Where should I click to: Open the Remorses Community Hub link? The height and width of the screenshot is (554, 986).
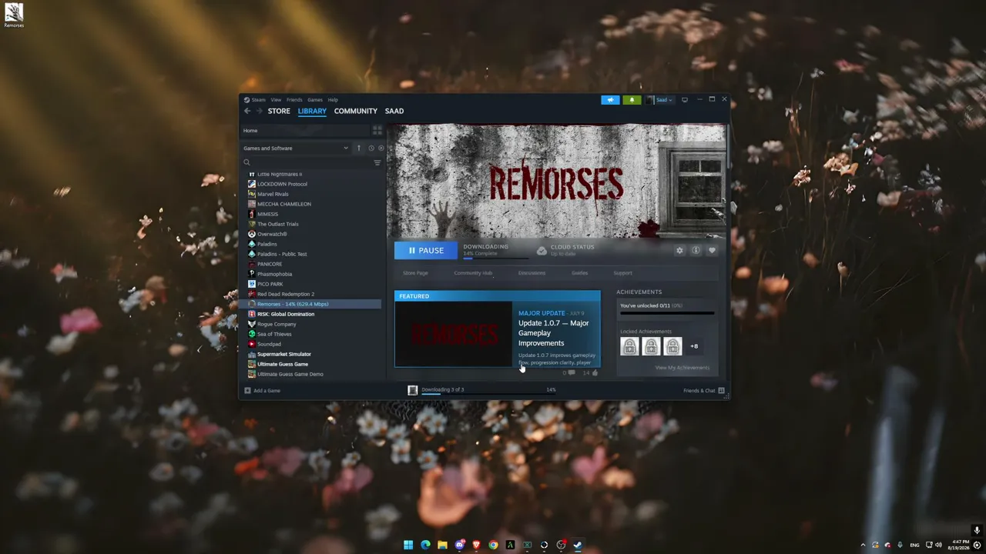click(x=473, y=273)
